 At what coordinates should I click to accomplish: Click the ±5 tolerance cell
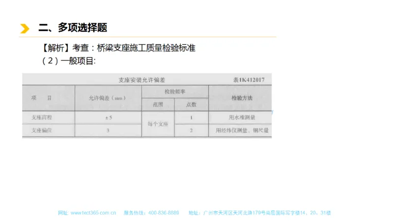pyautogui.click(x=109, y=117)
